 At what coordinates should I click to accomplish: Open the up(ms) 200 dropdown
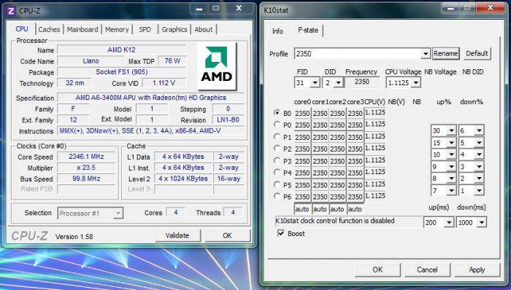coord(449,223)
